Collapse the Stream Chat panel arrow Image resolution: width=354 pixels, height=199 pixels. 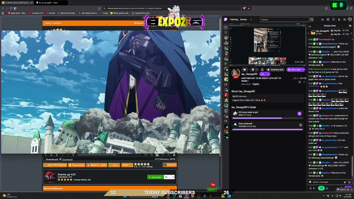pyautogui.click(x=310, y=26)
